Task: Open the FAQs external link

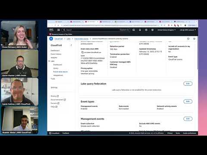Action: pyautogui.click(x=54, y=107)
